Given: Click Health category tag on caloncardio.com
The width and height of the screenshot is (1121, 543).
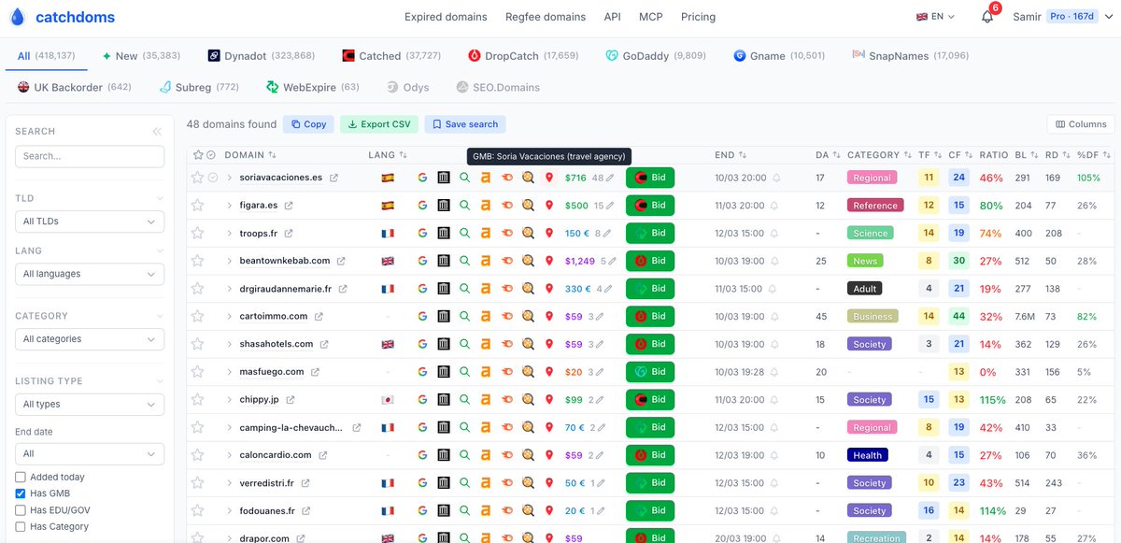Looking at the screenshot, I should coord(867,455).
